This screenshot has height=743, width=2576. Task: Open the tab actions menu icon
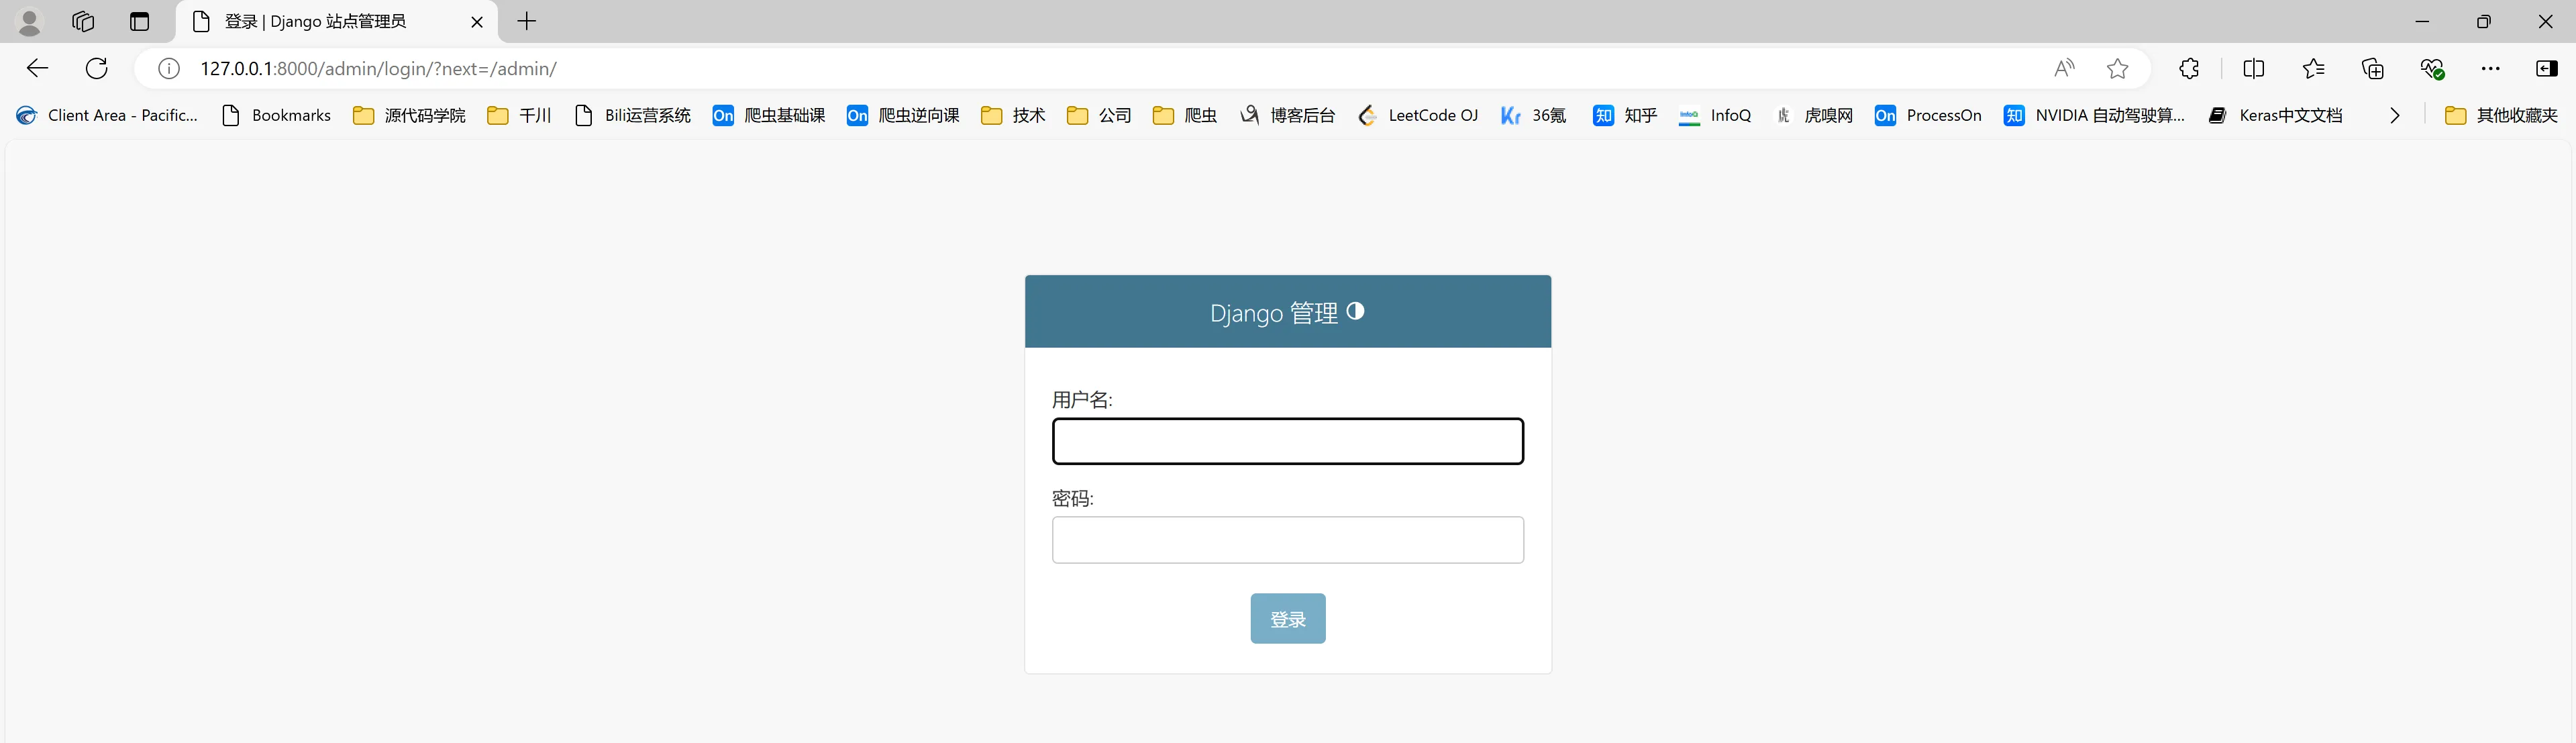tap(139, 21)
